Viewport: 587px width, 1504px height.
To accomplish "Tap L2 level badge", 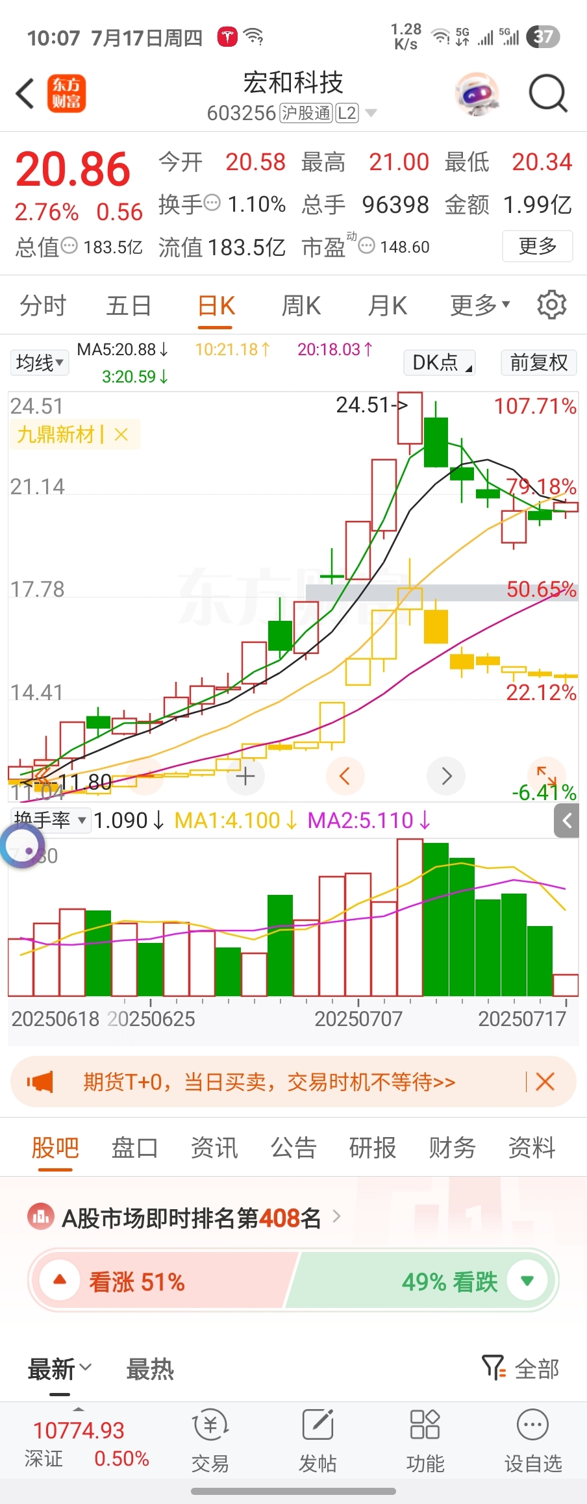I will 347,113.
